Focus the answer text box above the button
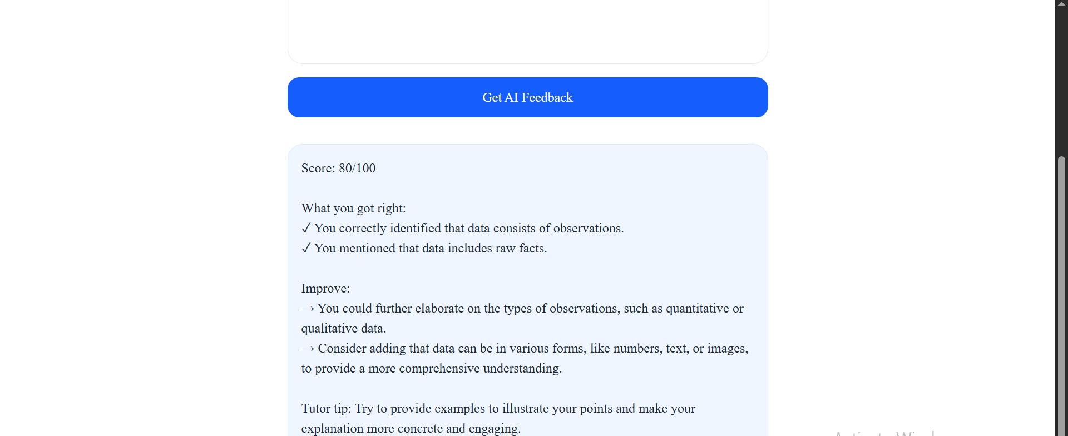 point(527,31)
